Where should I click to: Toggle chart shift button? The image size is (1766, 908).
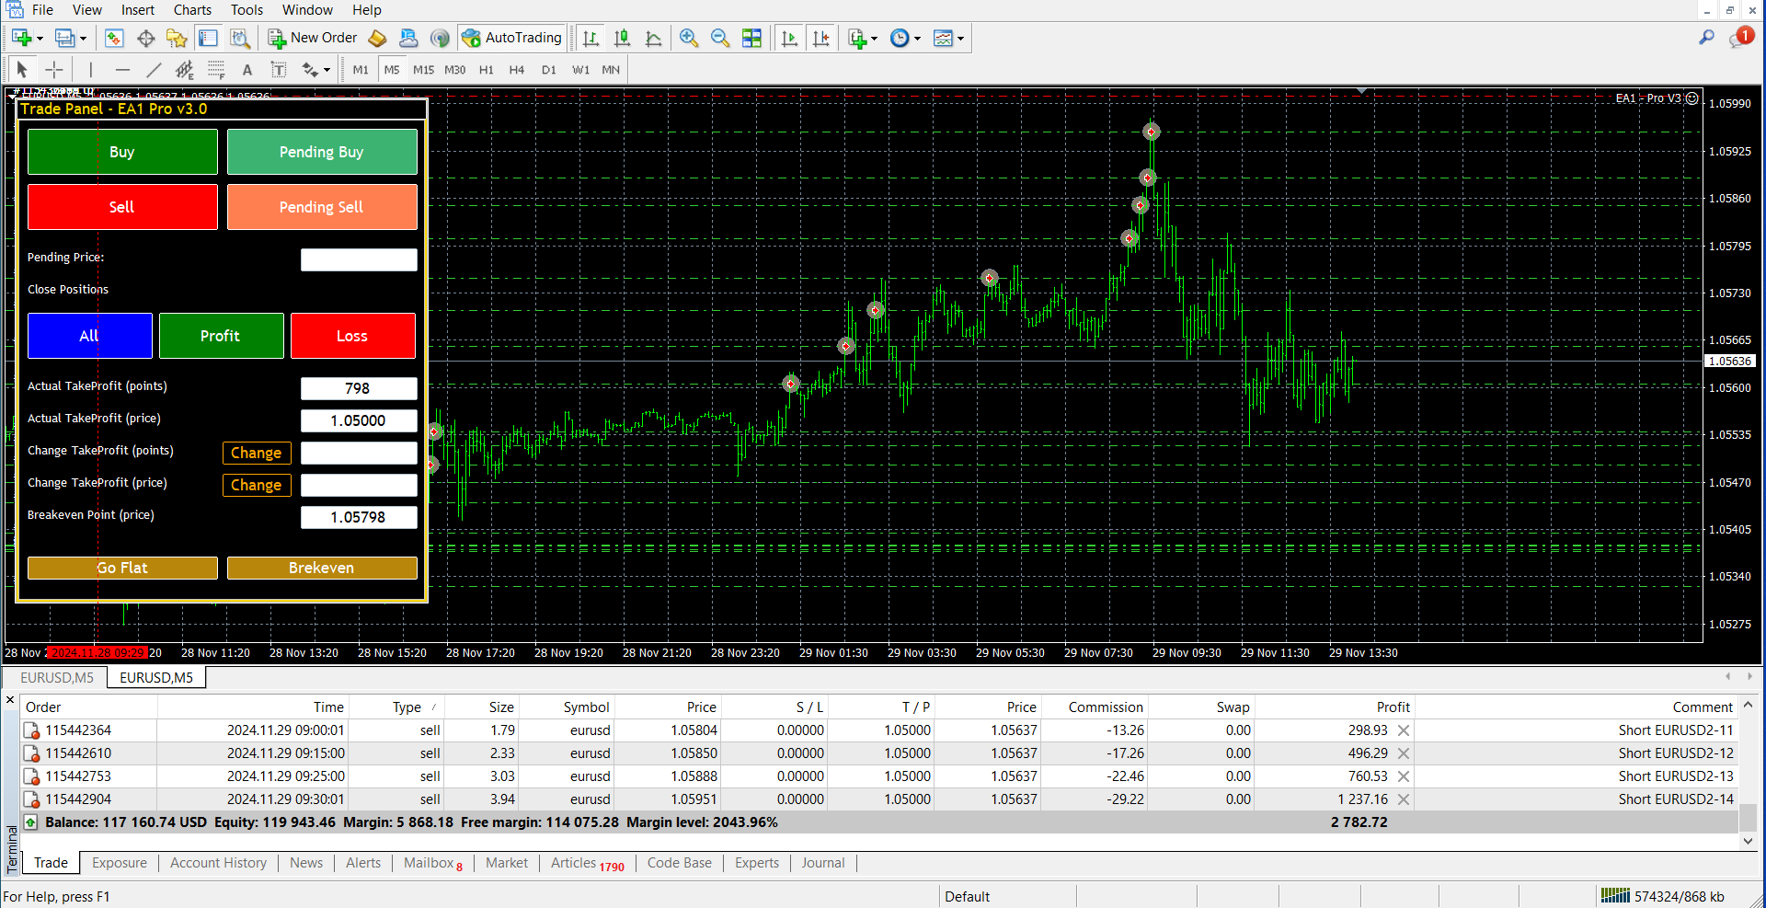[820, 38]
